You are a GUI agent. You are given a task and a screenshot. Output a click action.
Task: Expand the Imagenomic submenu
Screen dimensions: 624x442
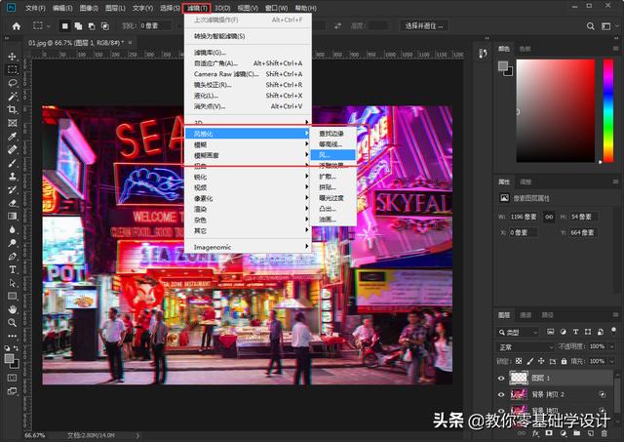tap(248, 247)
